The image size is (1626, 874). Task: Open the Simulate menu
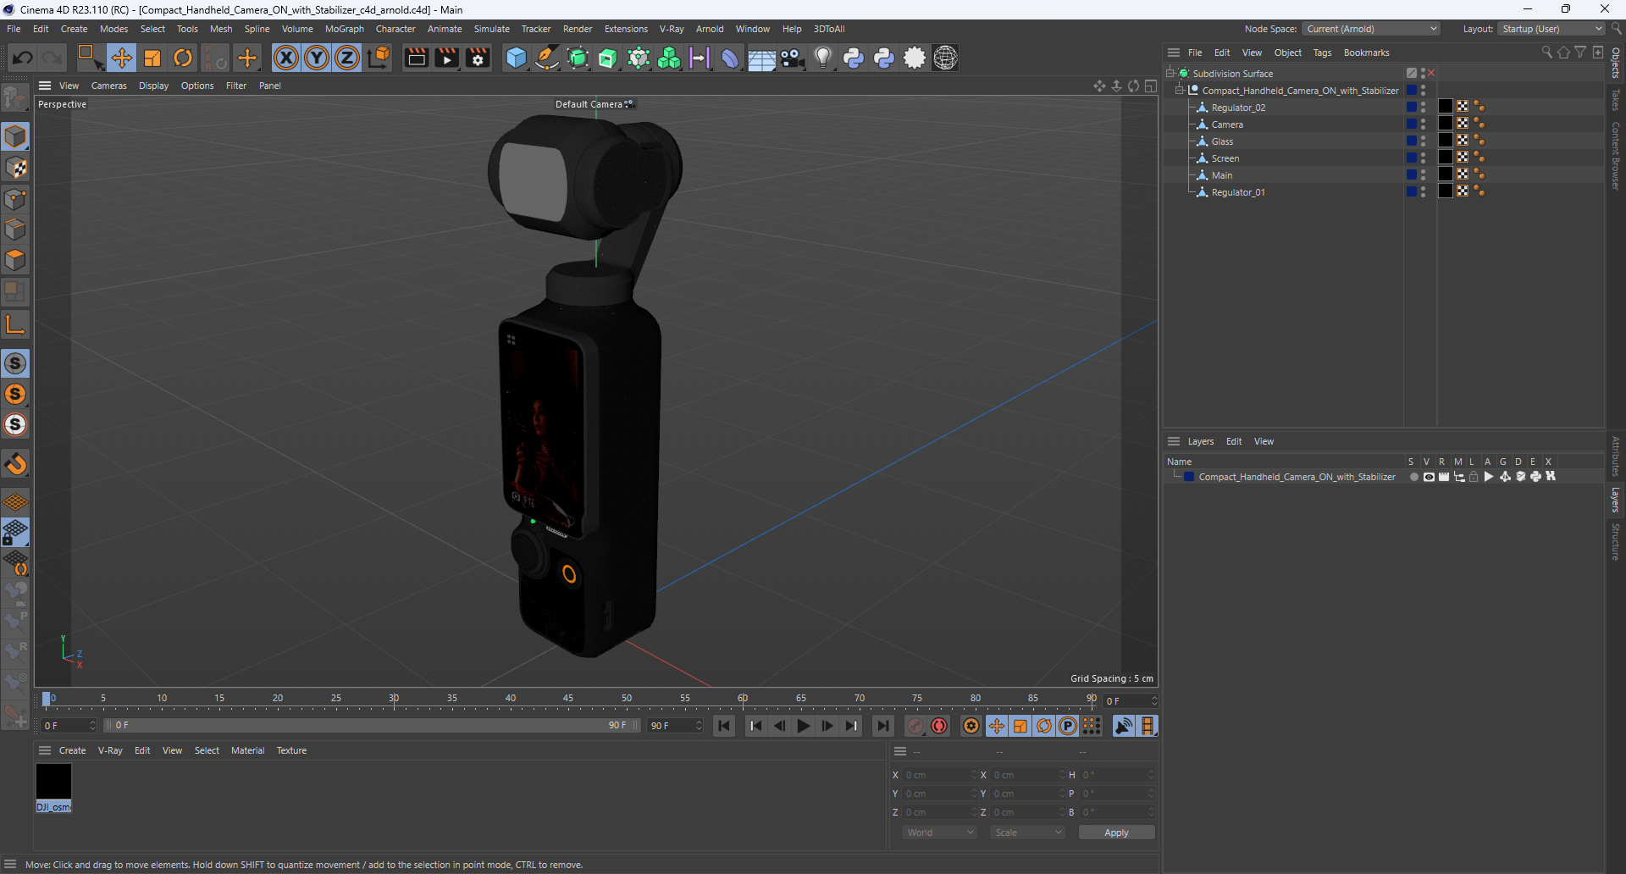pos(491,29)
